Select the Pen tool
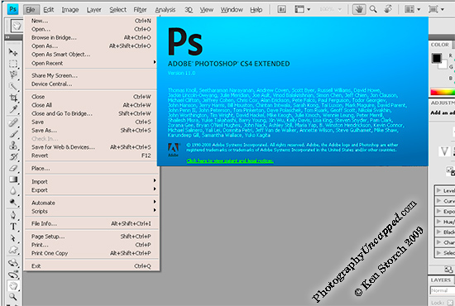 tap(12, 215)
